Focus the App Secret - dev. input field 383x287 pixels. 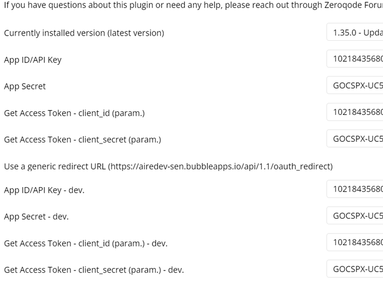355,216
